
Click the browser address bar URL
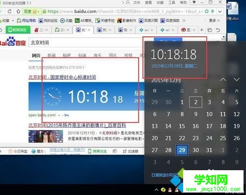click(125, 11)
